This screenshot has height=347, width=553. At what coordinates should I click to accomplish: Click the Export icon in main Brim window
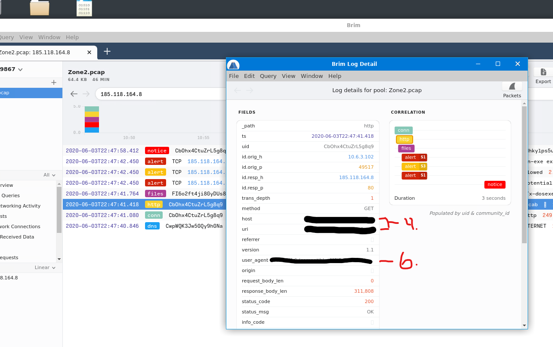(x=543, y=76)
